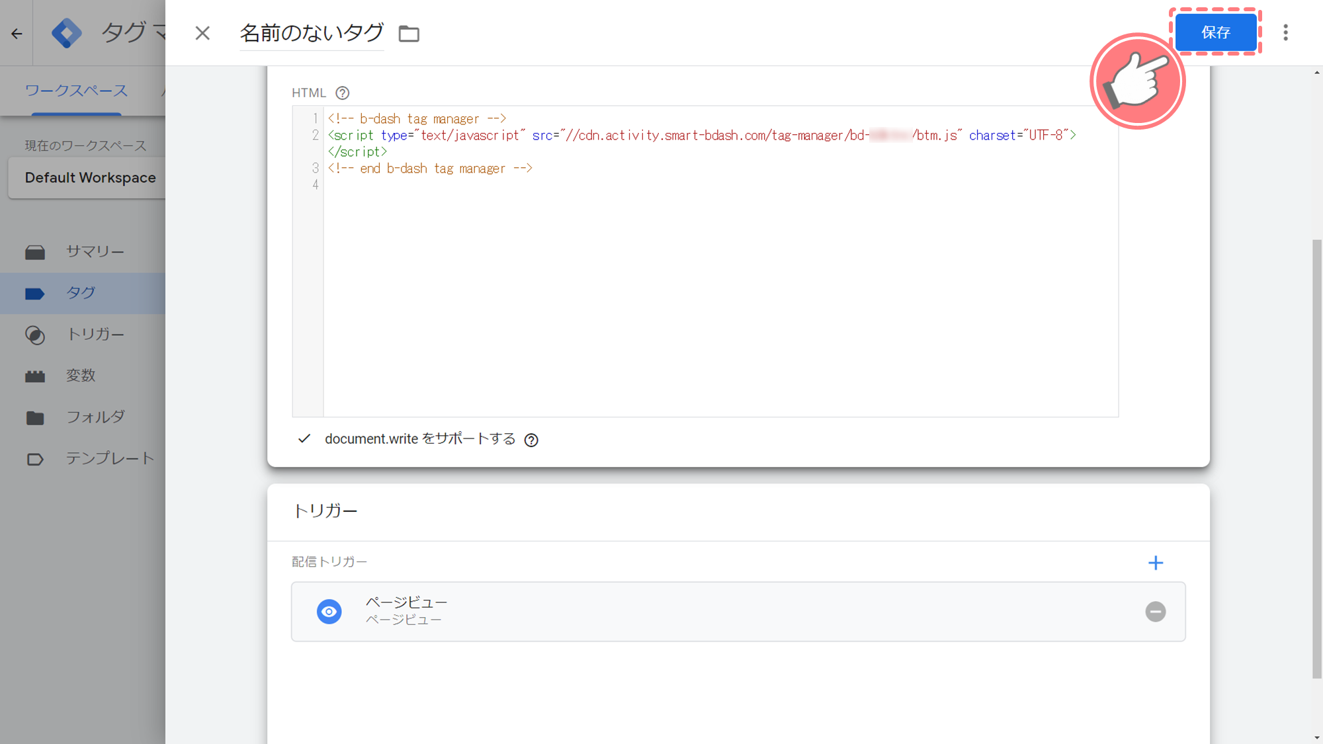Click the トリガー section heading
Viewport: 1323px width, 744px height.
tap(325, 511)
